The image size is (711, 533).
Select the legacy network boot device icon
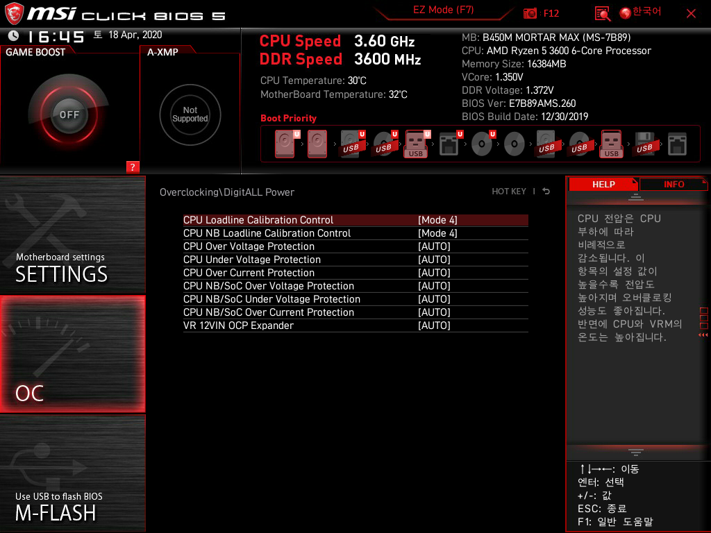tap(678, 144)
